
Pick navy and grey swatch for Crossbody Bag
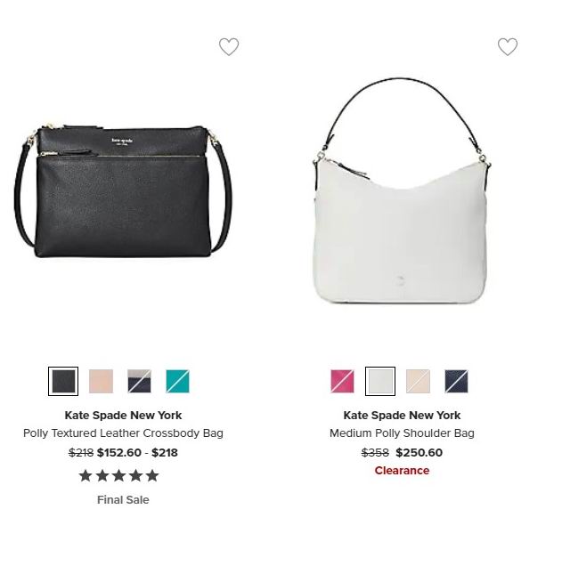[140, 381]
